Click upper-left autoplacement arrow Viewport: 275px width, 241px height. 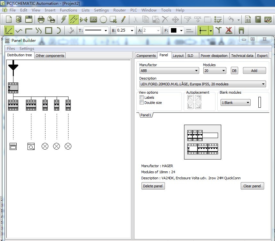pos(190,98)
